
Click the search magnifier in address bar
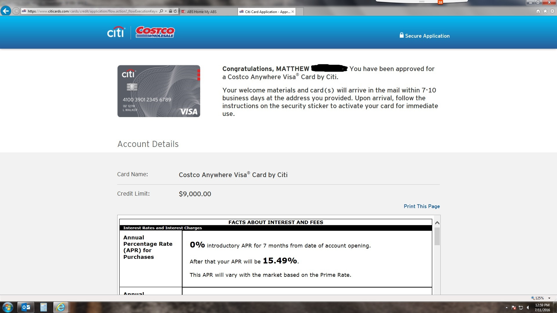161,11
